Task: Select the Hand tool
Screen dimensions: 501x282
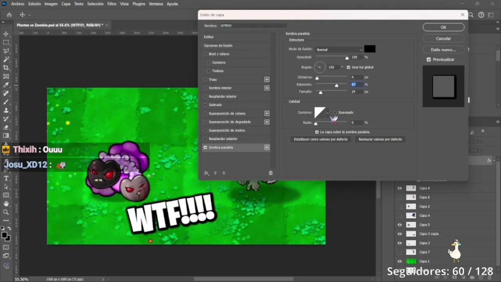Action: pos(6,204)
